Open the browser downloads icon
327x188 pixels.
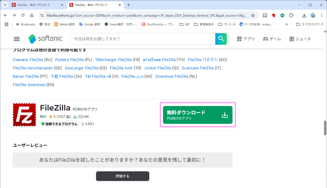pyautogui.click(x=304, y=15)
